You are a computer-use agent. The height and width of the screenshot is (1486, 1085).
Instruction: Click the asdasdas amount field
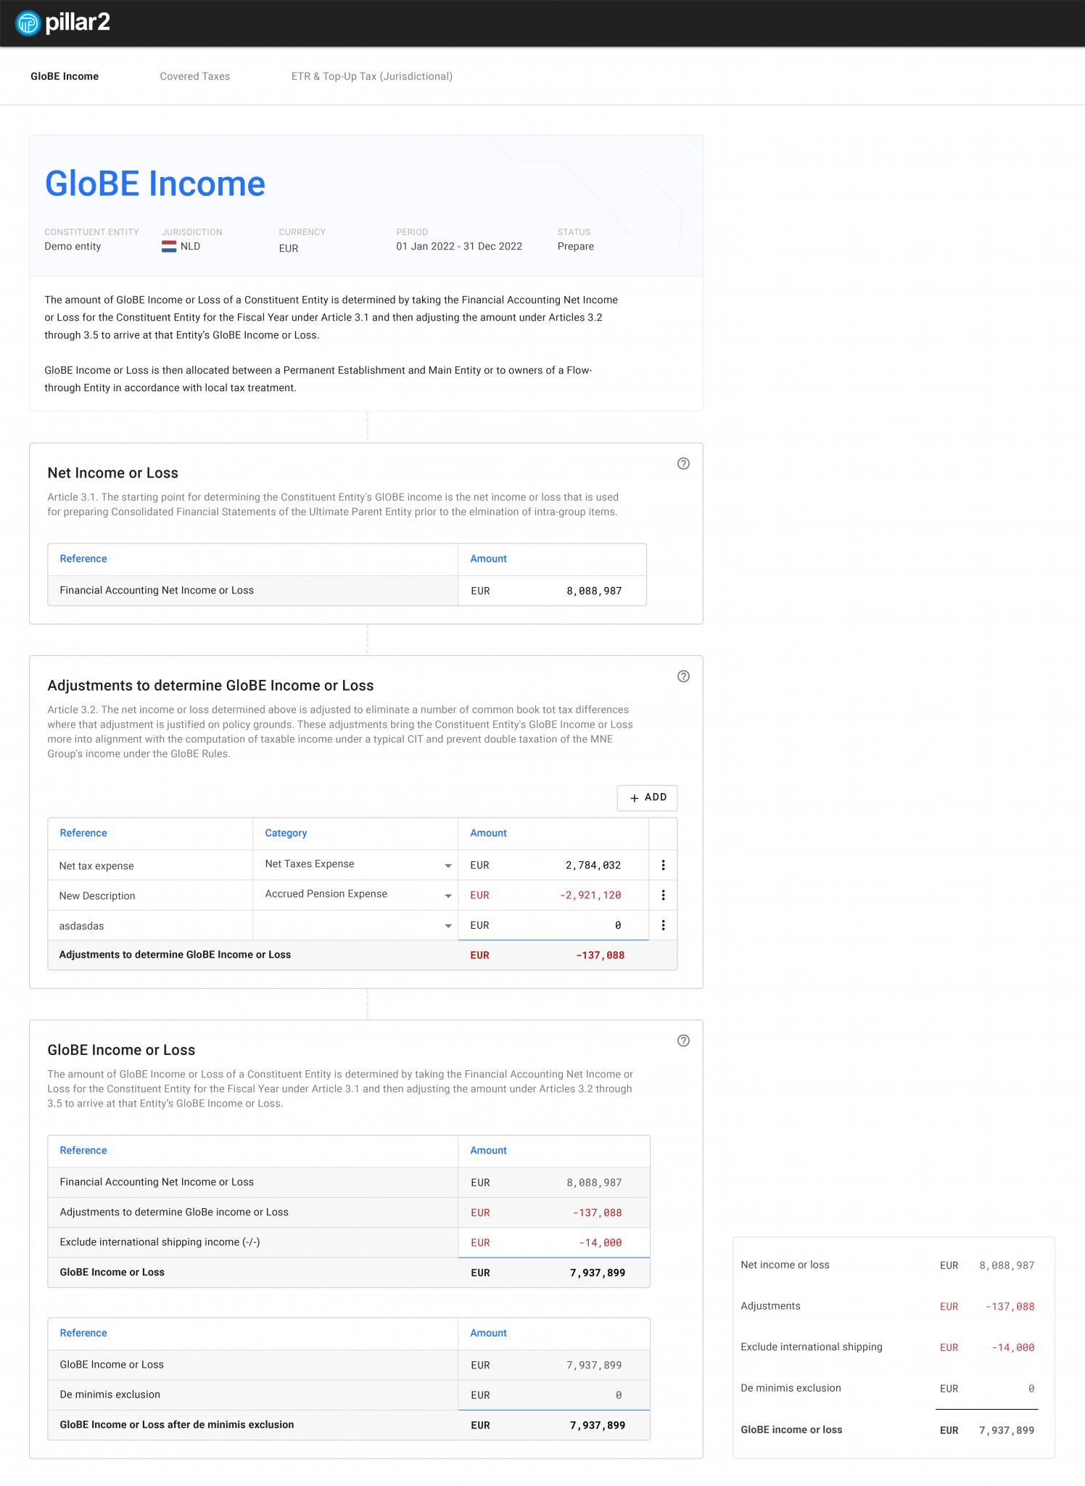[553, 925]
